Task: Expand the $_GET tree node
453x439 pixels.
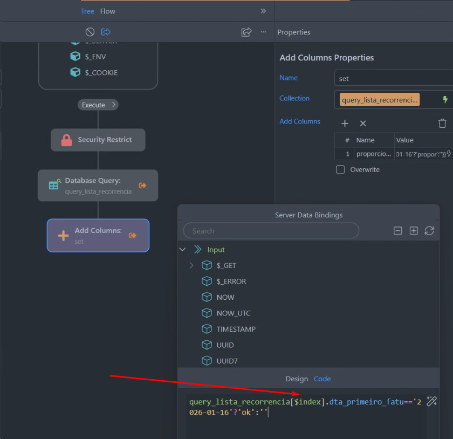Action: tap(191, 265)
